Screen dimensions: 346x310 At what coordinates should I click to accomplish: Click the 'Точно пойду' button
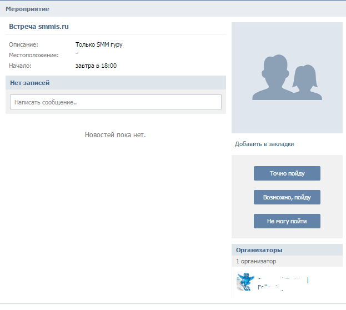point(287,173)
